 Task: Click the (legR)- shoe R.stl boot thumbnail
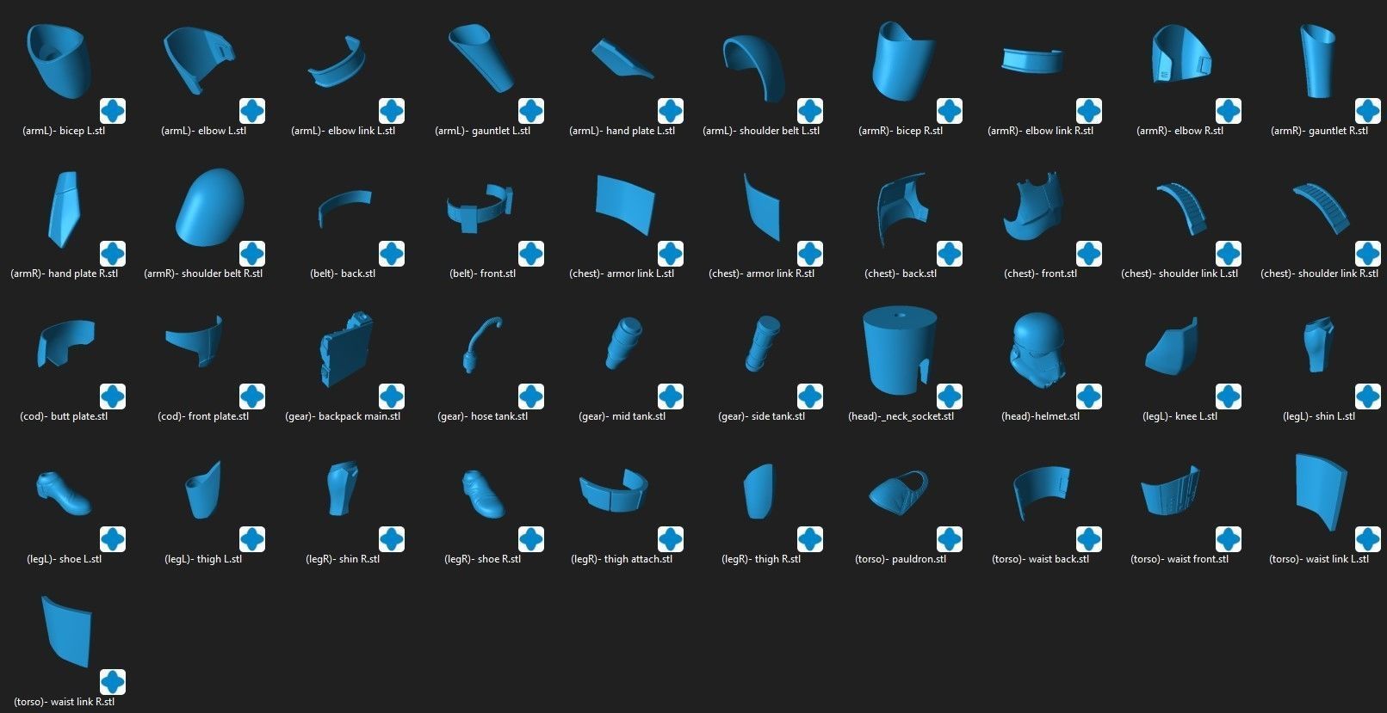coord(482,494)
